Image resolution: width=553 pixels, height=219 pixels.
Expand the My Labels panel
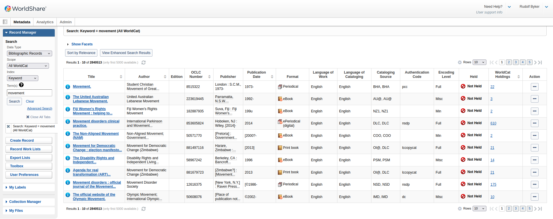[x=17, y=187]
